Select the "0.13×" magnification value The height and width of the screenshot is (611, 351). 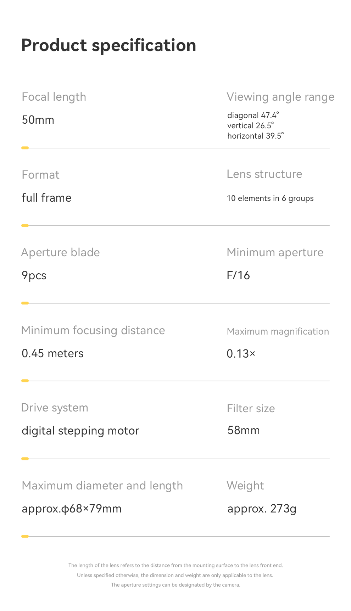tap(241, 353)
